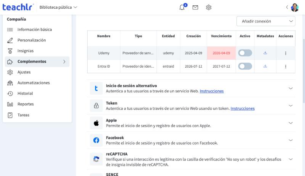Click the Complementos puzzle icon
This screenshot has width=305, height=176.
(10, 62)
